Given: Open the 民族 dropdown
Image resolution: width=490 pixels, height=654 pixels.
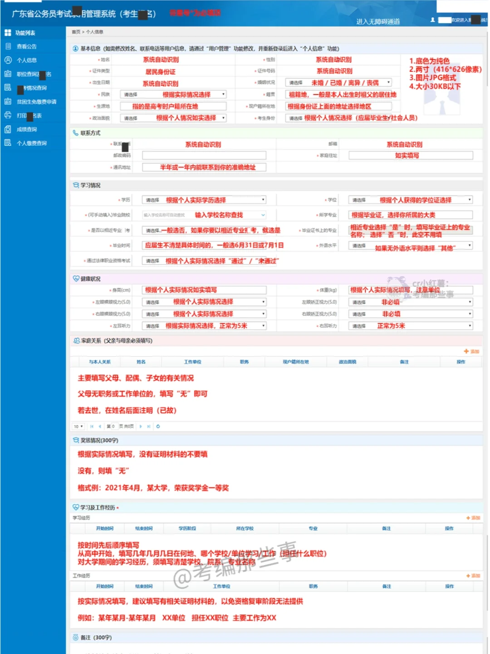Looking at the screenshot, I should [x=173, y=94].
